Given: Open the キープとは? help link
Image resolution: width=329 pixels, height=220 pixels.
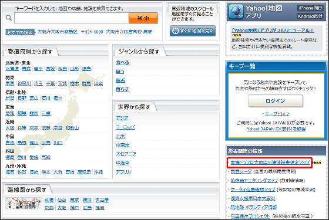Looking at the screenshot, I should [277, 114].
